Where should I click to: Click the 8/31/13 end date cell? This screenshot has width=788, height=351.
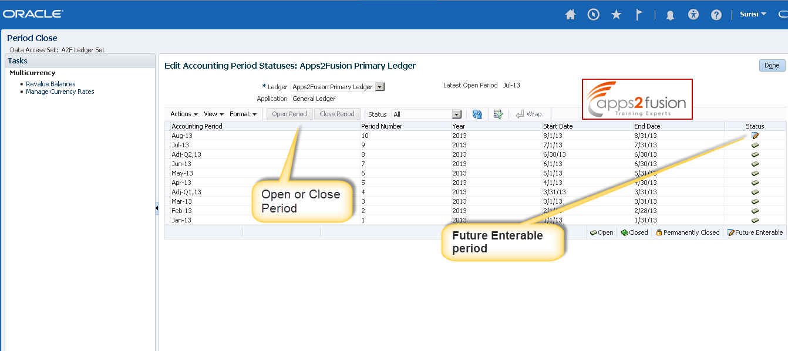coord(678,136)
